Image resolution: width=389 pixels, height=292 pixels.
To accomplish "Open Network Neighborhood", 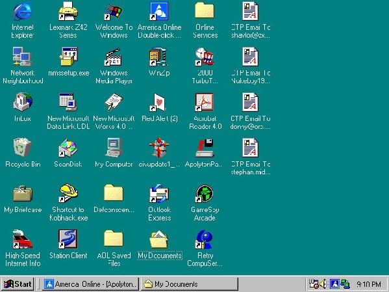I will (23, 57).
